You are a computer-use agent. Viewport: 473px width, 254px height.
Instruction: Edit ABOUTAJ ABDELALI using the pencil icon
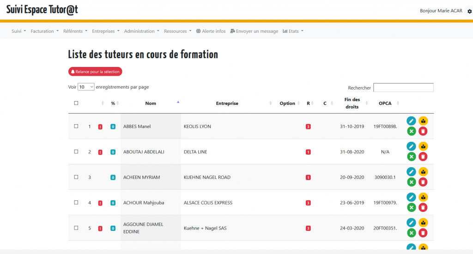[x=411, y=146]
